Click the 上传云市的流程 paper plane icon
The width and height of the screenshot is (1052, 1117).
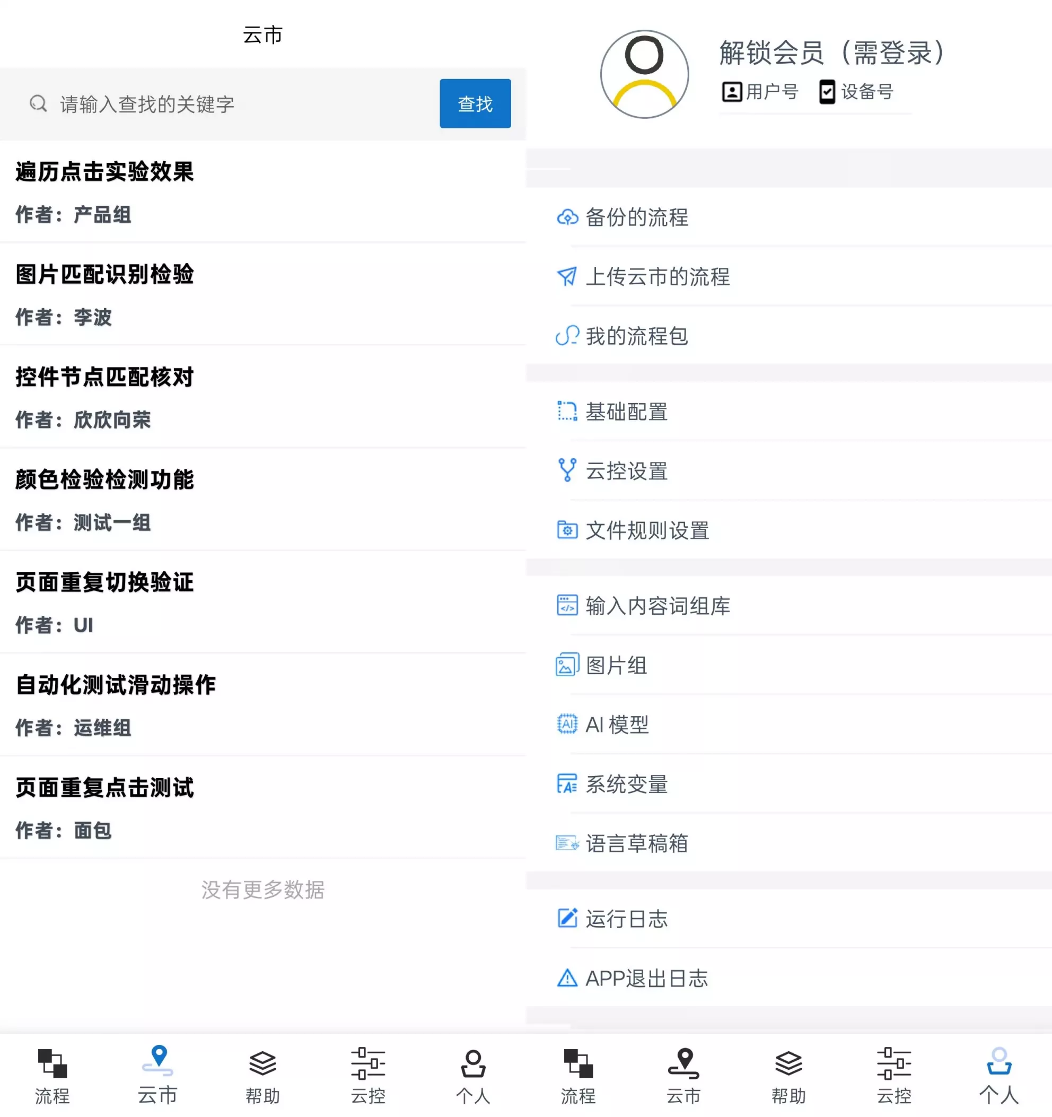coord(567,276)
